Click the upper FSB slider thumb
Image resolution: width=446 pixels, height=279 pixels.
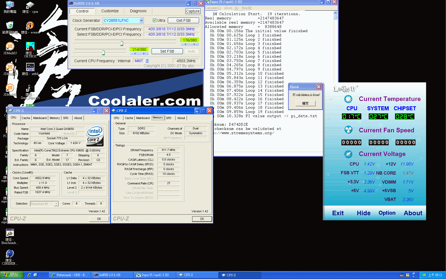122,43
